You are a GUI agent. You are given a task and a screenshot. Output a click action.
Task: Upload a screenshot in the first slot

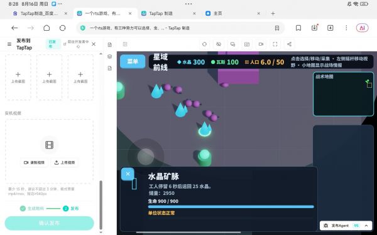[18, 77]
